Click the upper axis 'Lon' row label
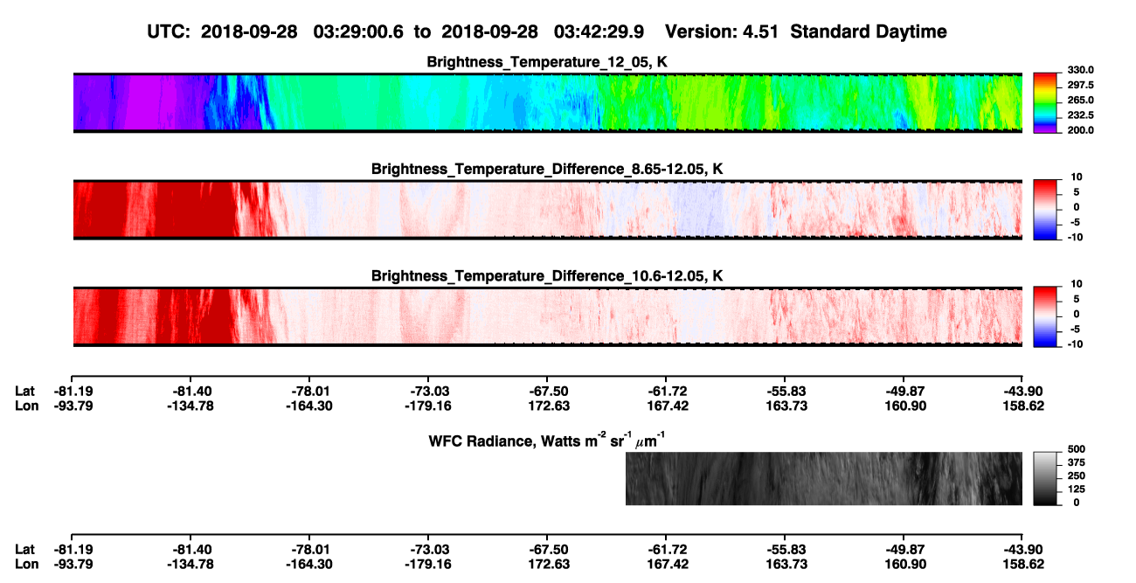Image resolution: width=1136 pixels, height=583 pixels. point(25,406)
